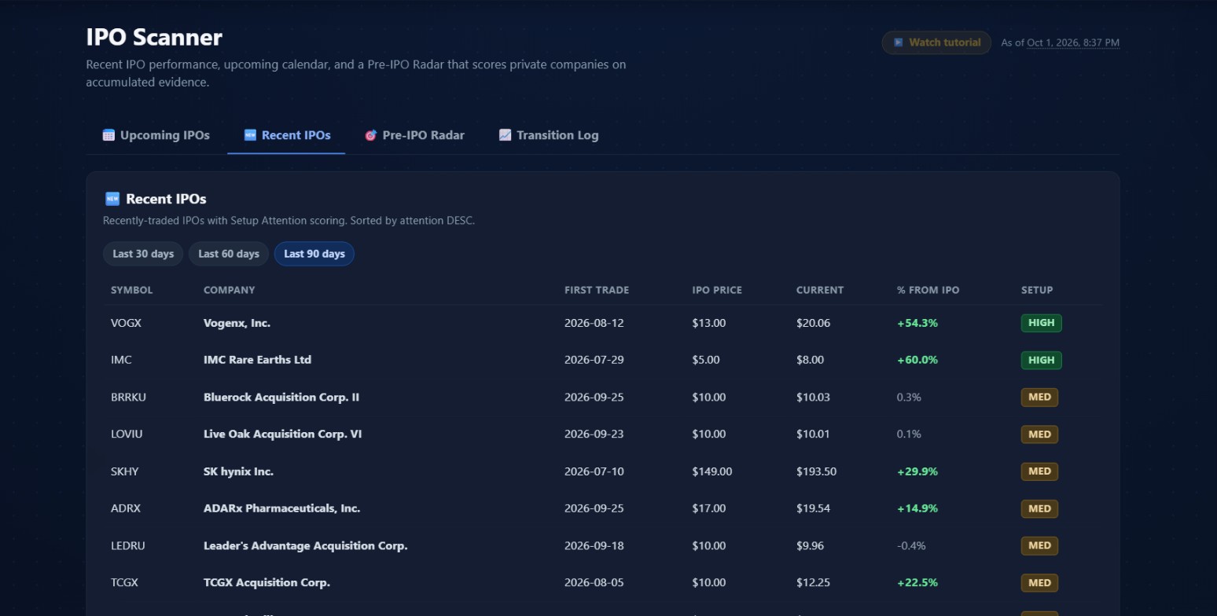The image size is (1217, 616).
Task: Click the HIGH setup badge for VOGX
Action: click(x=1042, y=323)
